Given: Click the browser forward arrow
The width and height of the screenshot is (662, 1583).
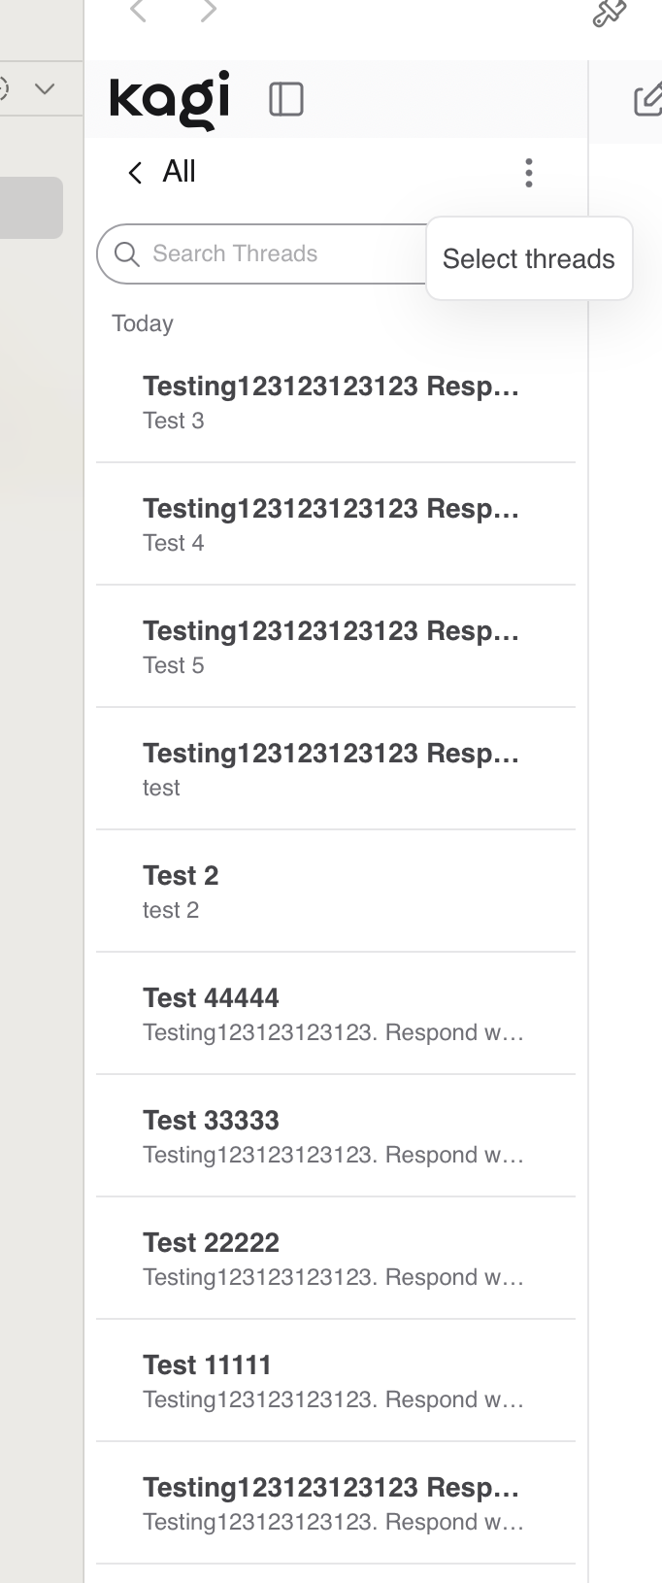Looking at the screenshot, I should (208, 12).
